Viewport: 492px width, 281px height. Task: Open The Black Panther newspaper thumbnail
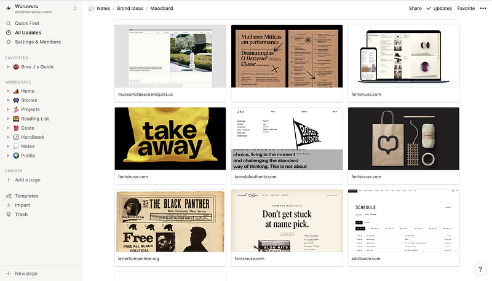170,221
